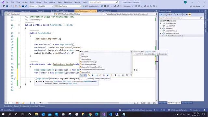This screenshot has height=117, width=208.
Task: Click the editor vertical scrollbar
Action: (156, 58)
